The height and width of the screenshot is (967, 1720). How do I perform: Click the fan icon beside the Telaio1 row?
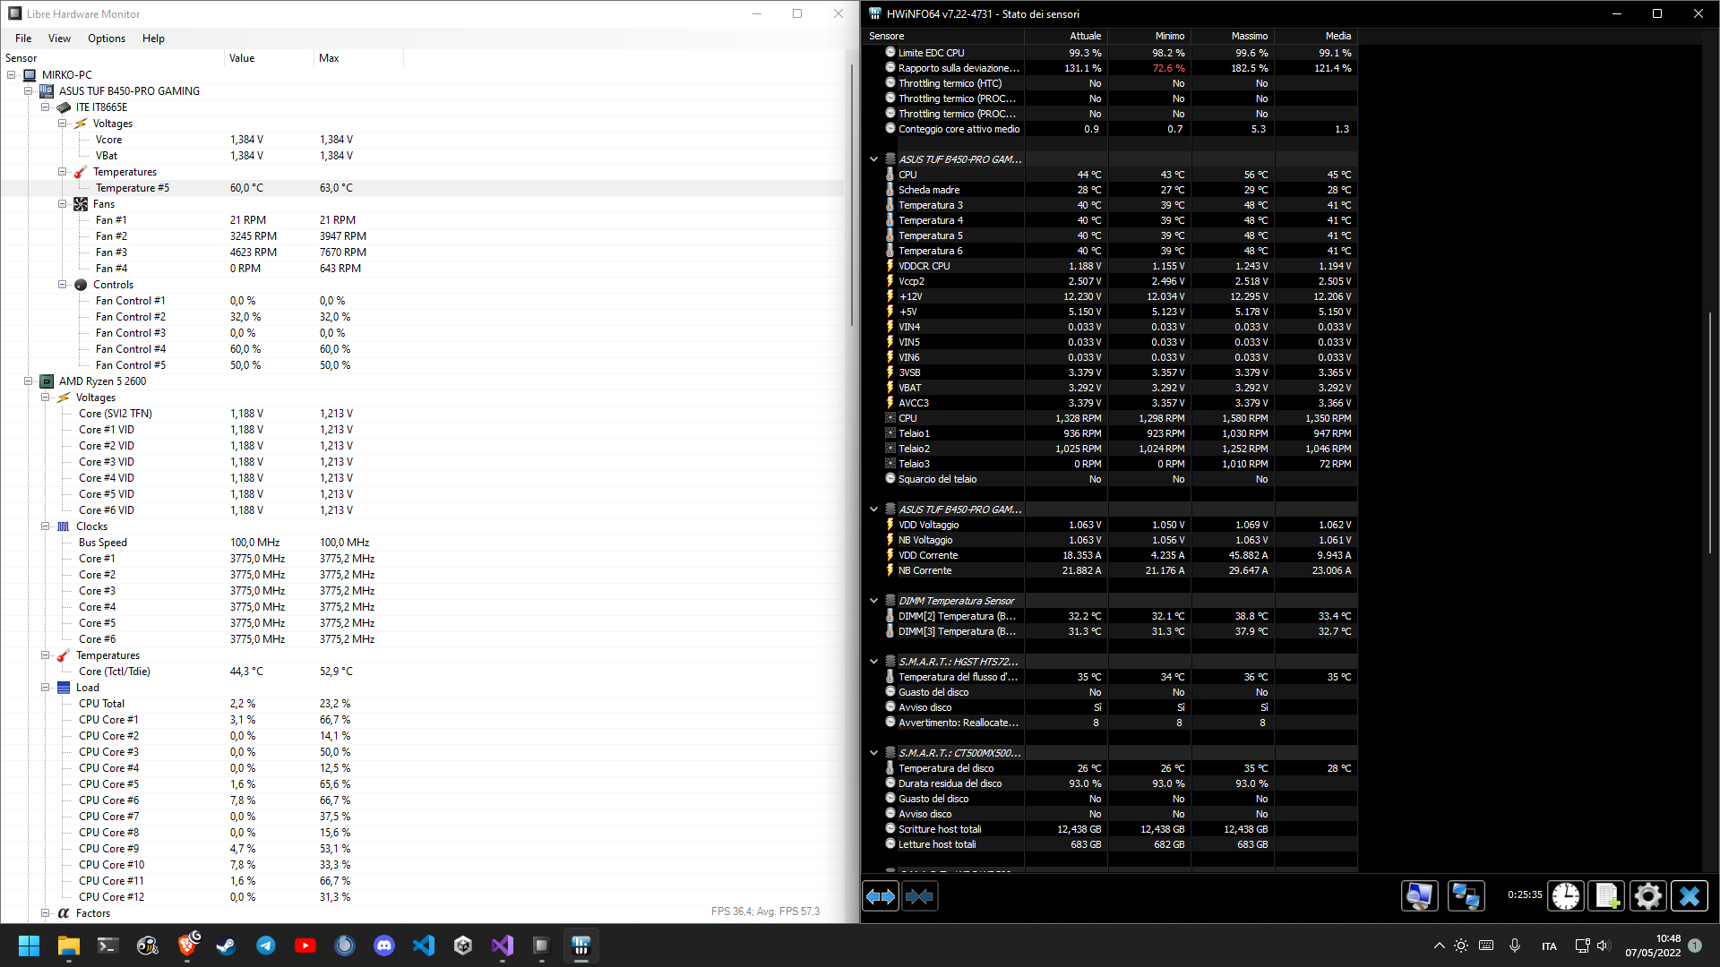coord(889,432)
